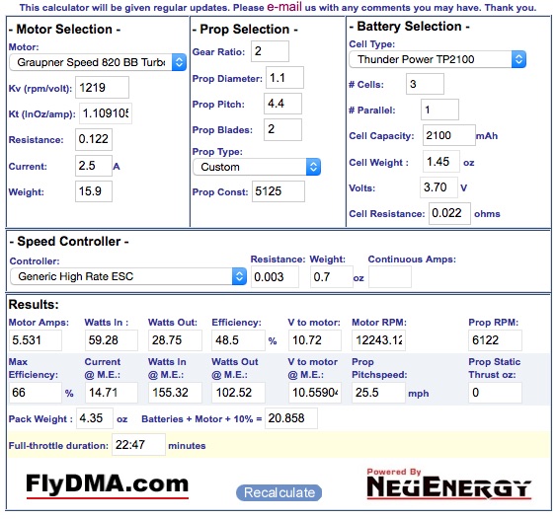Click the Motor Amps 5.531 result
Viewport: 557px width, 519px height.
point(36,340)
